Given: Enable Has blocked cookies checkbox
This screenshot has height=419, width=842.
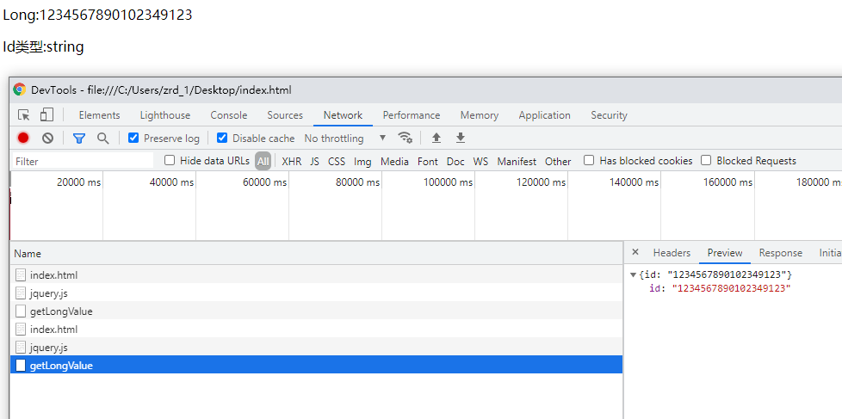Looking at the screenshot, I should click(589, 160).
